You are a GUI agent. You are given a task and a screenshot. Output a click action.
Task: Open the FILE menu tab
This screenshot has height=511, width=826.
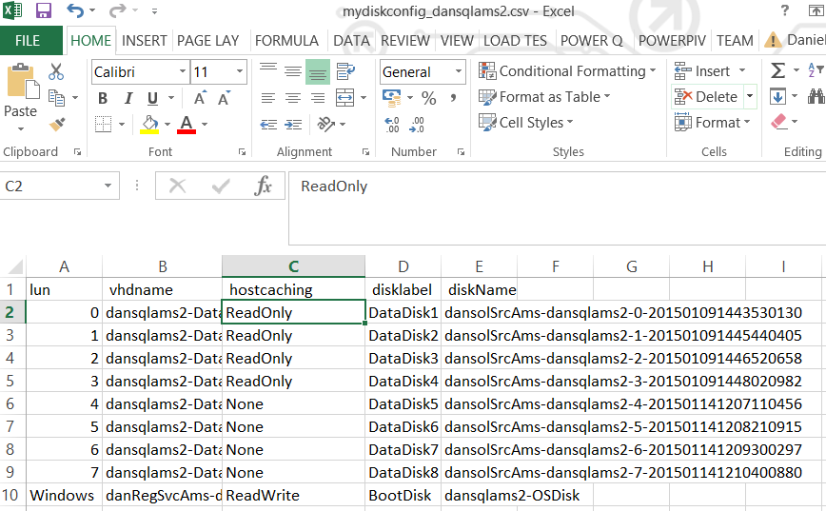point(28,41)
